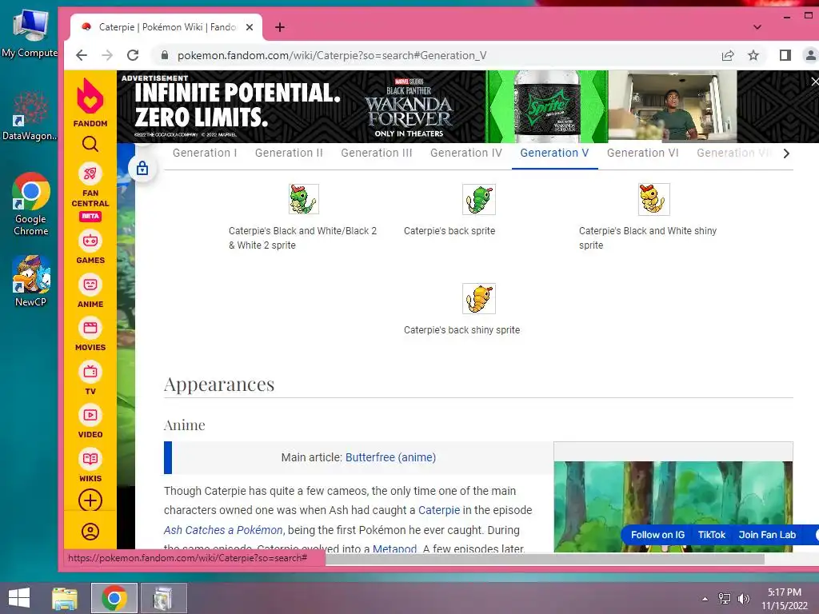Reload the Caterpie wiki page
This screenshot has width=819, height=614.
[133, 55]
